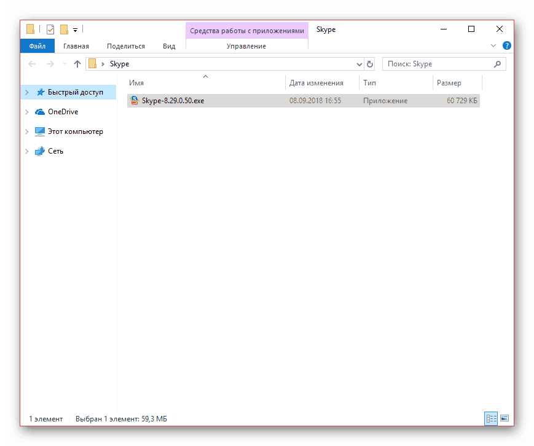Click the 60 729 КБ size cell
The width and height of the screenshot is (534, 446).
[x=462, y=101]
